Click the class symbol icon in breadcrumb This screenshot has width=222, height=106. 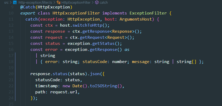pos(58,3)
